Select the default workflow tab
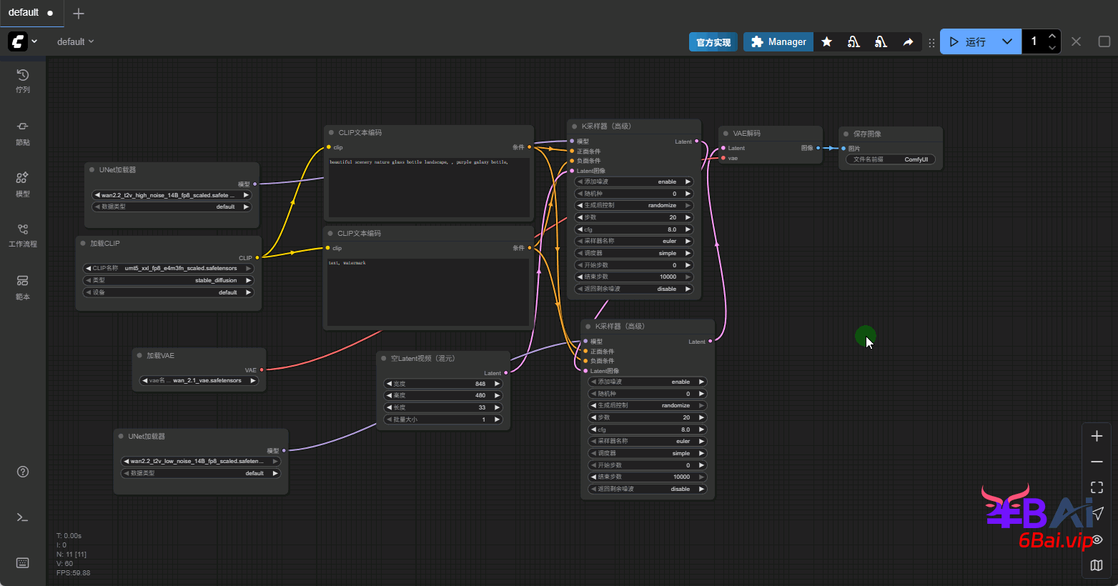 pos(24,13)
